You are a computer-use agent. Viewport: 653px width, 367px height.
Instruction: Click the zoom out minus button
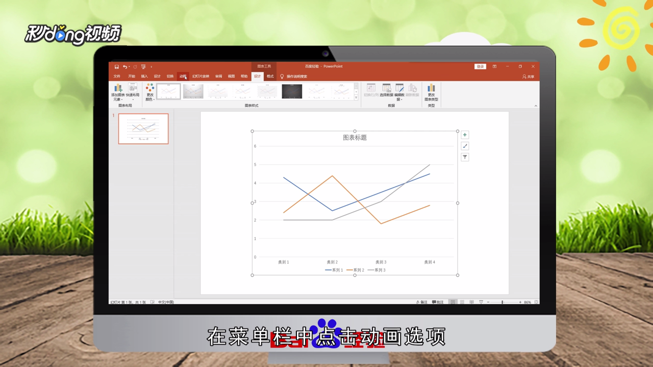488,302
